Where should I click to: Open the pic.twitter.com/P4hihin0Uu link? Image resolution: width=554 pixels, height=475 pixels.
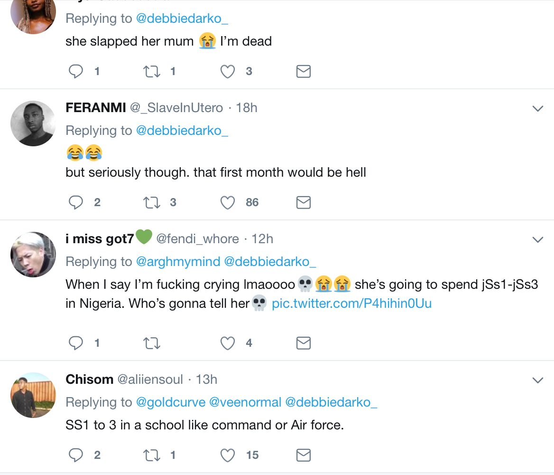pyautogui.click(x=351, y=304)
